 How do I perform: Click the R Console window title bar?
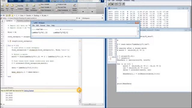point(149,8)
